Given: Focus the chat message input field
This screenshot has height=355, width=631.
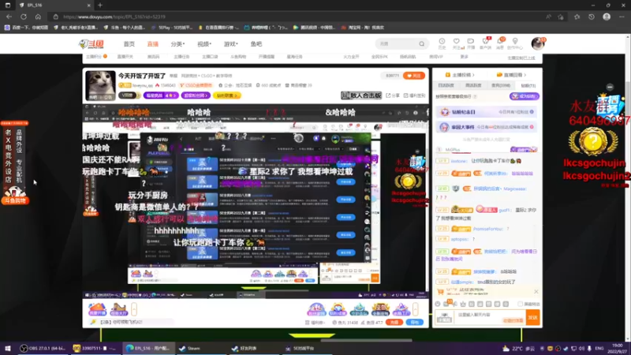Looking at the screenshot, I should click(490, 318).
